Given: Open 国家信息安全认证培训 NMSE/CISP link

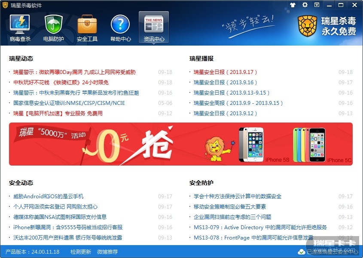Looking at the screenshot, I should [69, 103].
